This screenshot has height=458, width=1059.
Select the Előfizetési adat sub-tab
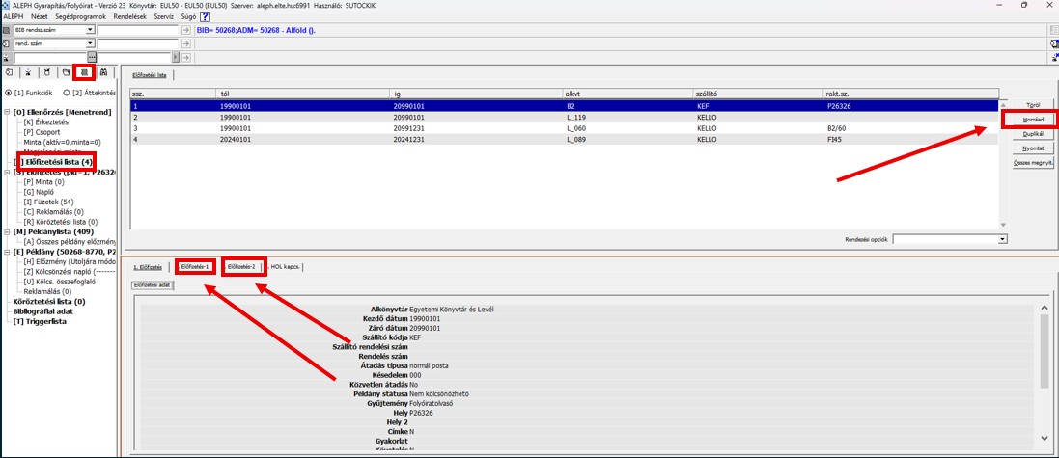pos(152,285)
